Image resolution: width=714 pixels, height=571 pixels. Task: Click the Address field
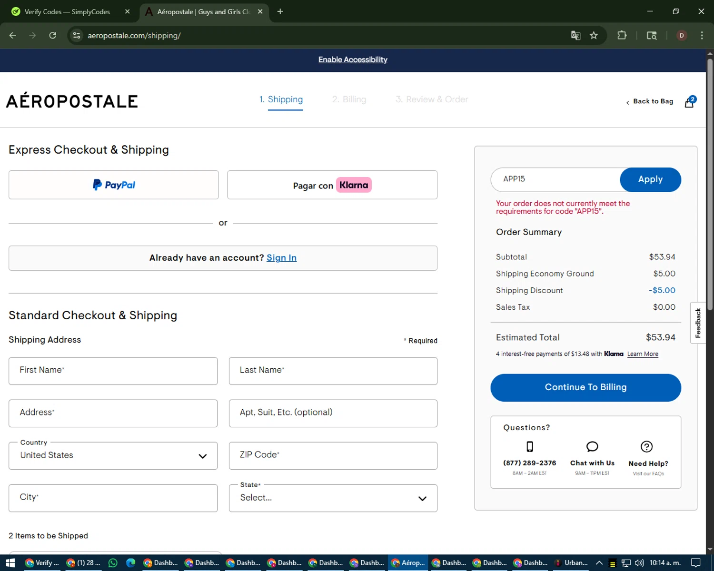click(x=113, y=413)
